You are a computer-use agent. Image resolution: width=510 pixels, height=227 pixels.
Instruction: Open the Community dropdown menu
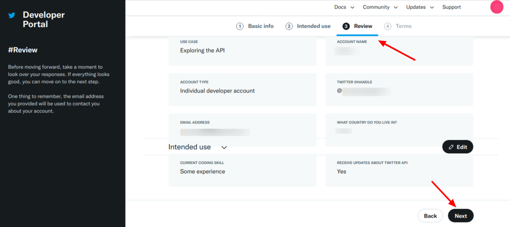tap(376, 7)
